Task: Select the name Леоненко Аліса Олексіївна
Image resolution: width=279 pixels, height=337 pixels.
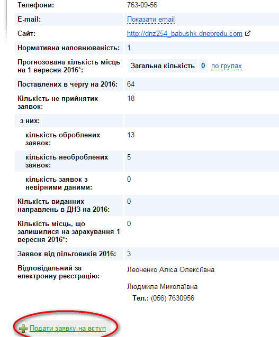Action: (170, 270)
